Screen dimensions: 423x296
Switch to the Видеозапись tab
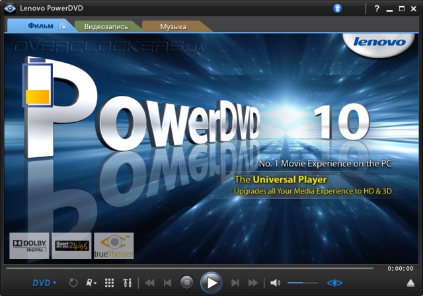(106, 26)
